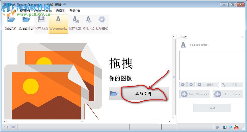
Task: Open the Facebook icon link
Action: click(225, 127)
